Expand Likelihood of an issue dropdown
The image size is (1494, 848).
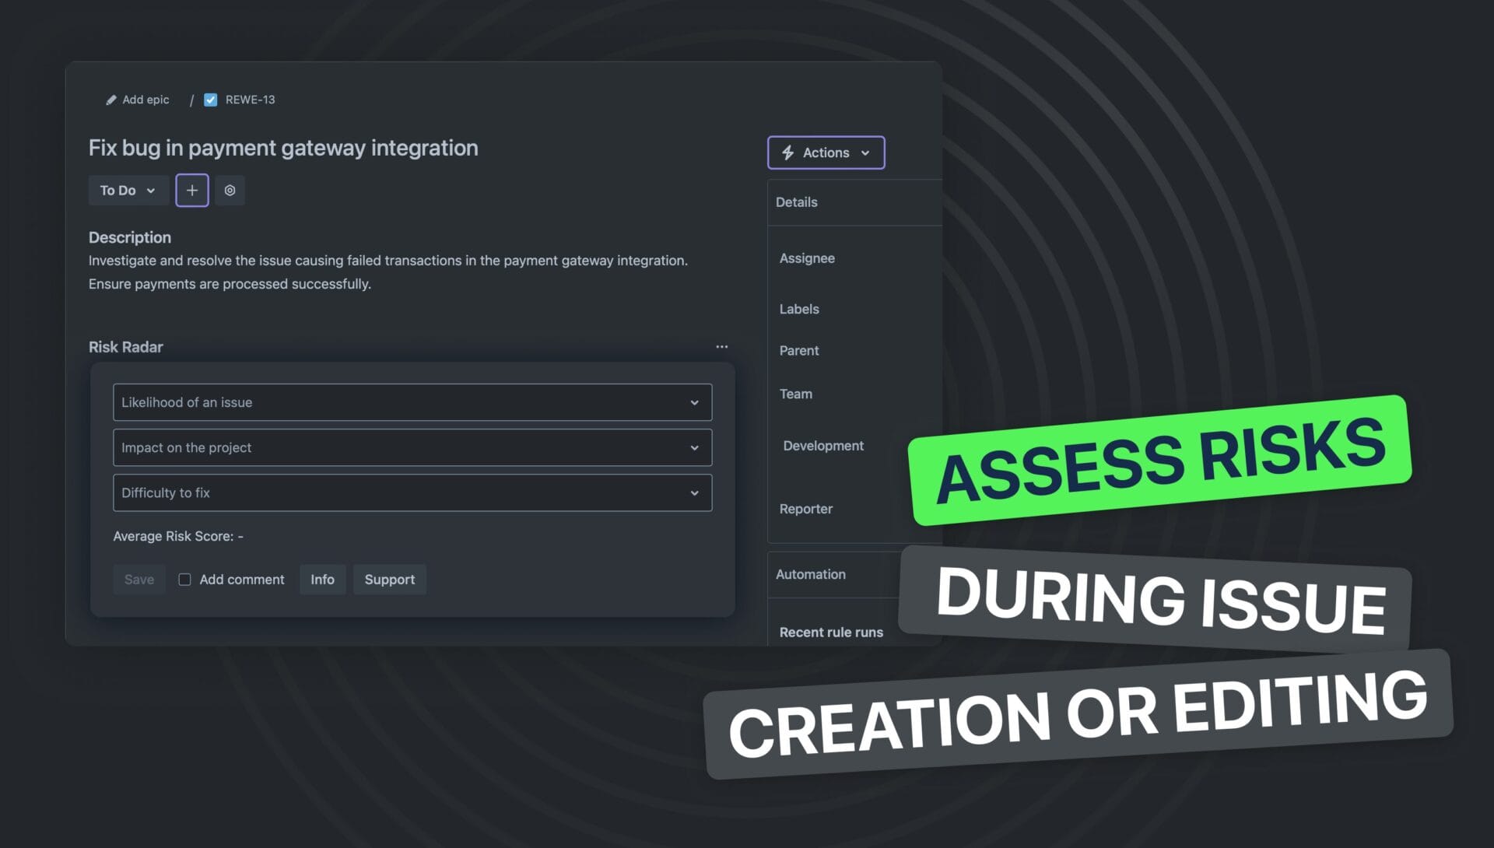click(x=412, y=402)
